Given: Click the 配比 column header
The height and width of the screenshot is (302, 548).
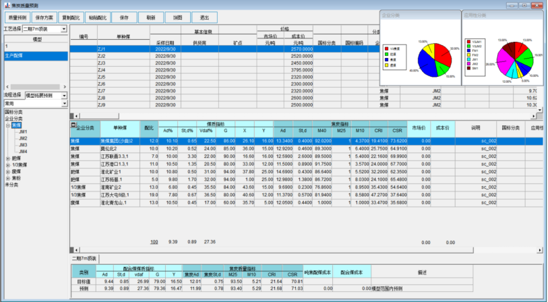Looking at the screenshot, I should click(x=149, y=128).
